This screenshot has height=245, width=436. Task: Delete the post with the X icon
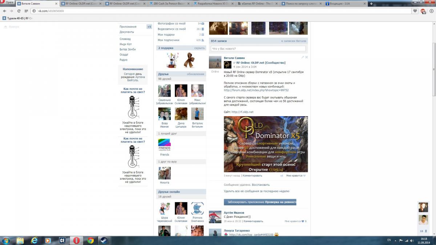[x=306, y=57]
